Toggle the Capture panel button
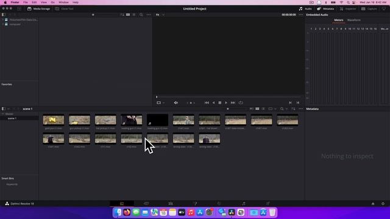 coord(369,9)
